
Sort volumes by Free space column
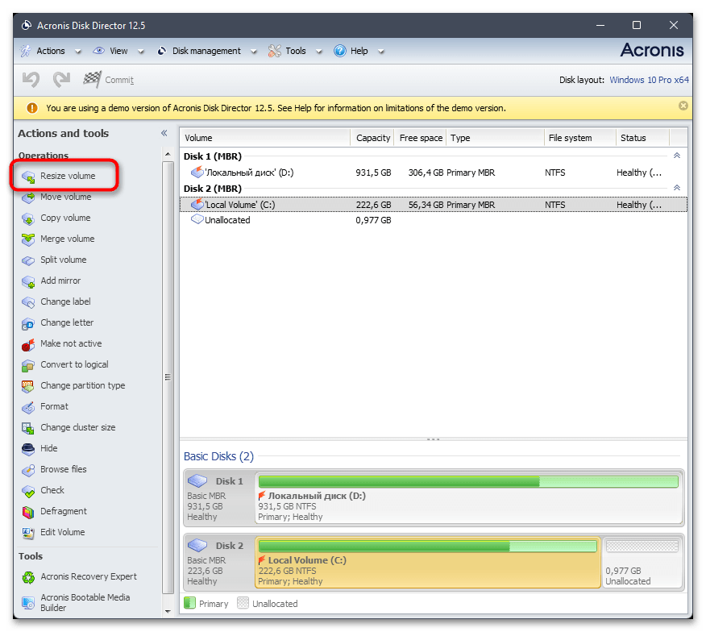click(x=421, y=138)
